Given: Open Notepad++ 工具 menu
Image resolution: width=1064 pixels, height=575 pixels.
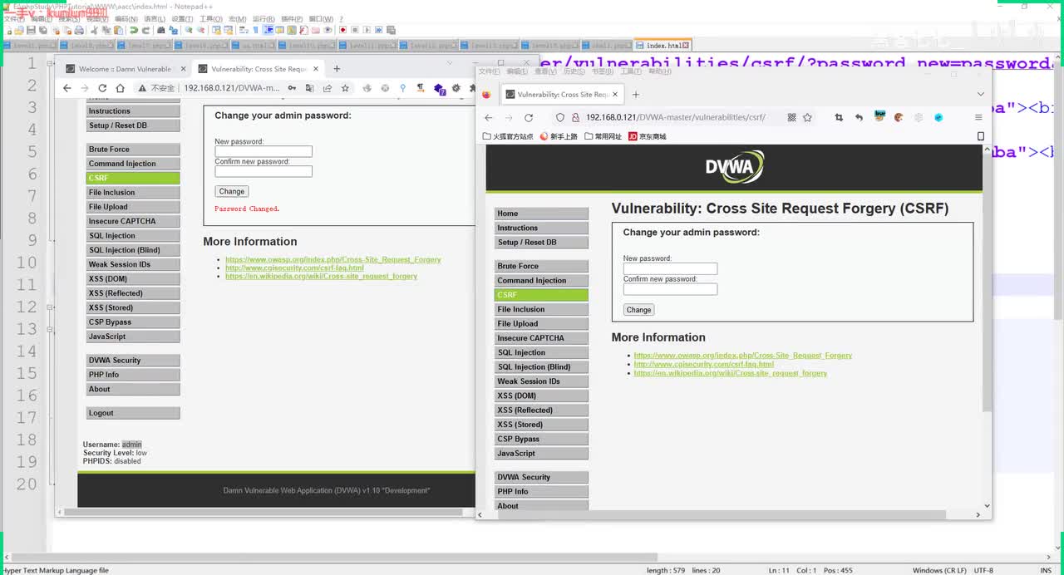Looking at the screenshot, I should point(211,18).
